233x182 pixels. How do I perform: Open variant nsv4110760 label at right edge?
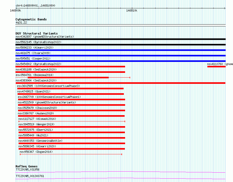click(x=220, y=64)
